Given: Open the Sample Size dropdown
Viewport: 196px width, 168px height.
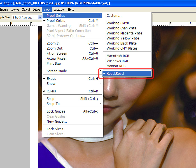Looking at the screenshot, I should click(26, 17).
